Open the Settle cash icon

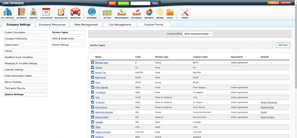pyautogui.click(x=107, y=13)
